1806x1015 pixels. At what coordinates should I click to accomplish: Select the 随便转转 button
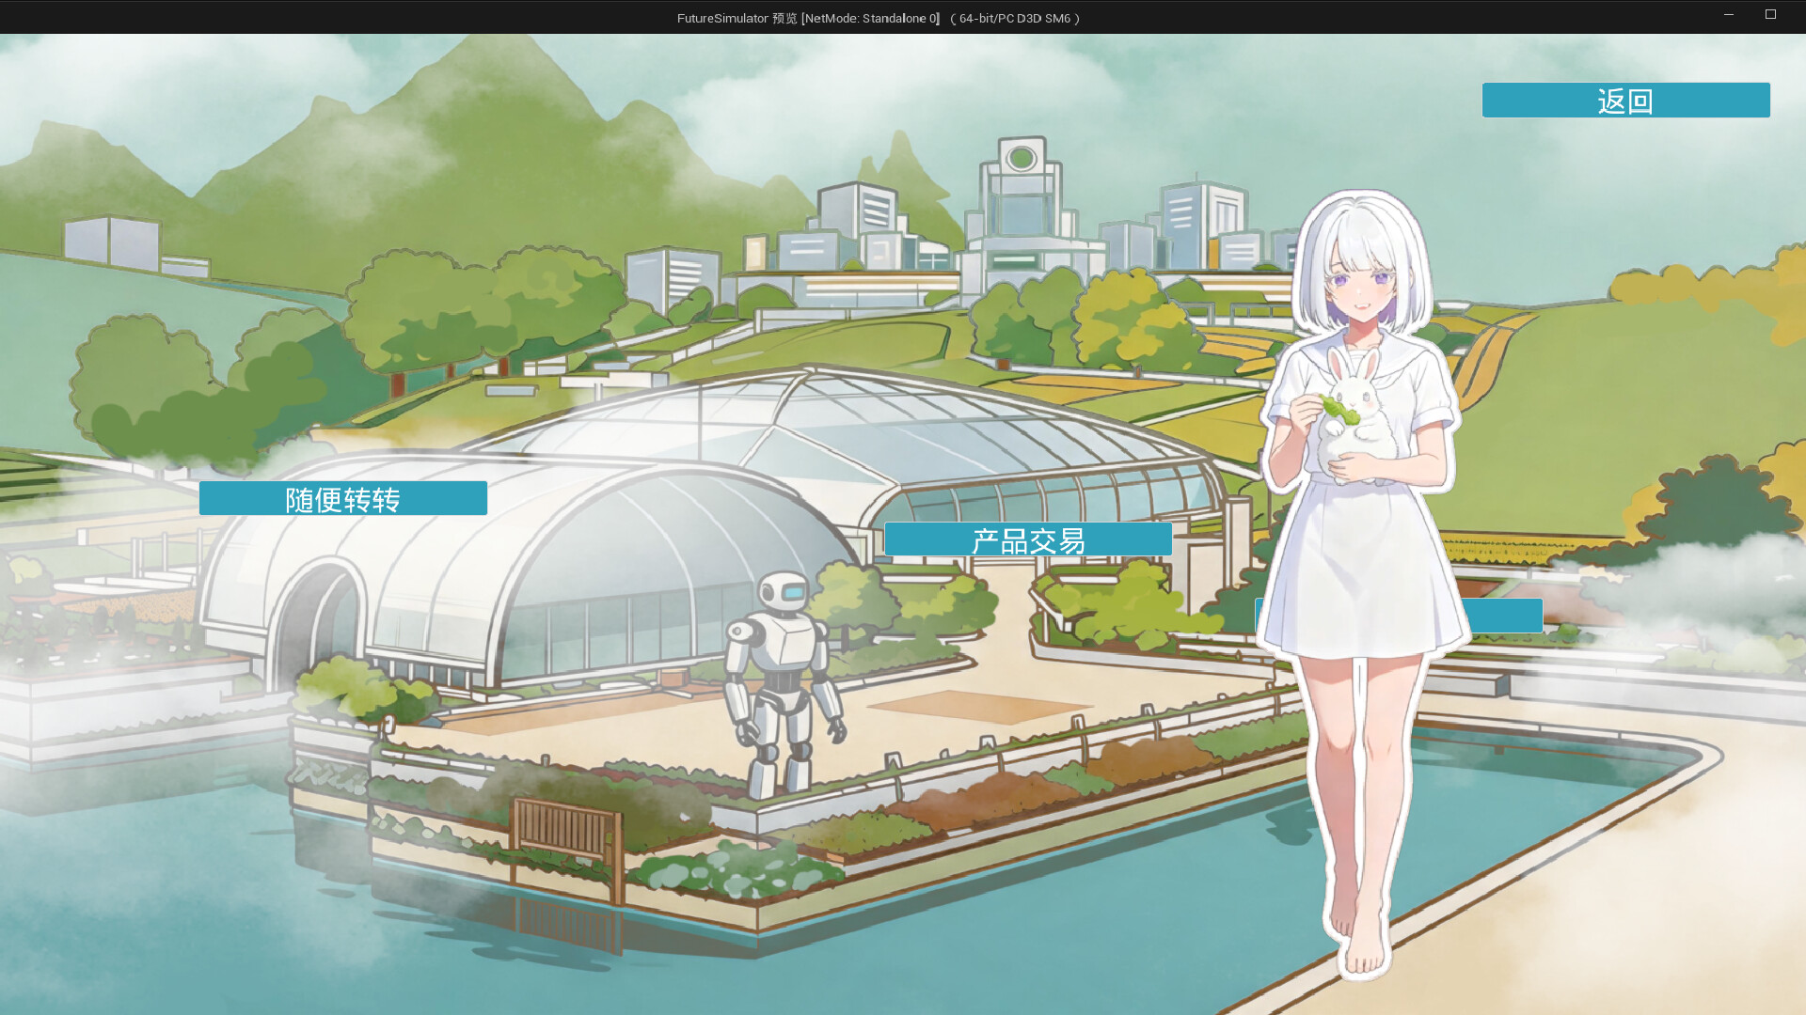(343, 498)
